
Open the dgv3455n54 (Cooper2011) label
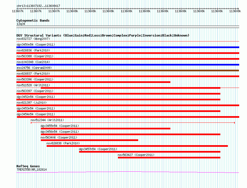click(60, 126)
